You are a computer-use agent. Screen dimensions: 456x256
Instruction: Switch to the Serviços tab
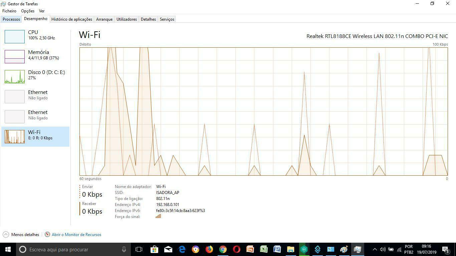(x=167, y=19)
